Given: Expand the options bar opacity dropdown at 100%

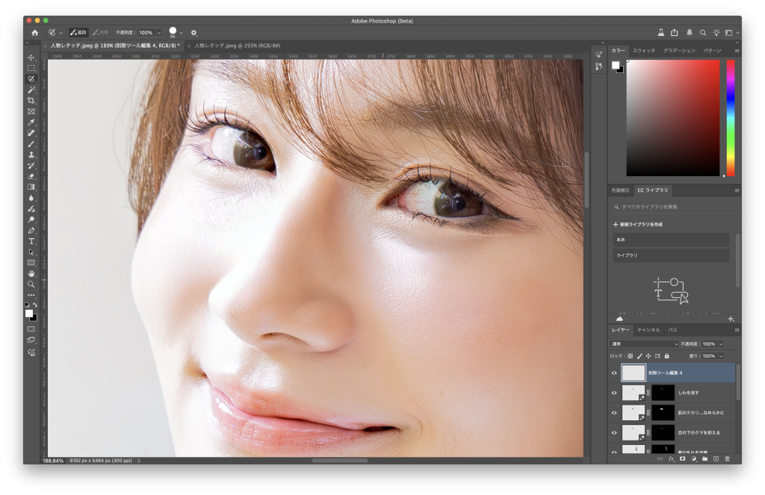Looking at the screenshot, I should 158,33.
